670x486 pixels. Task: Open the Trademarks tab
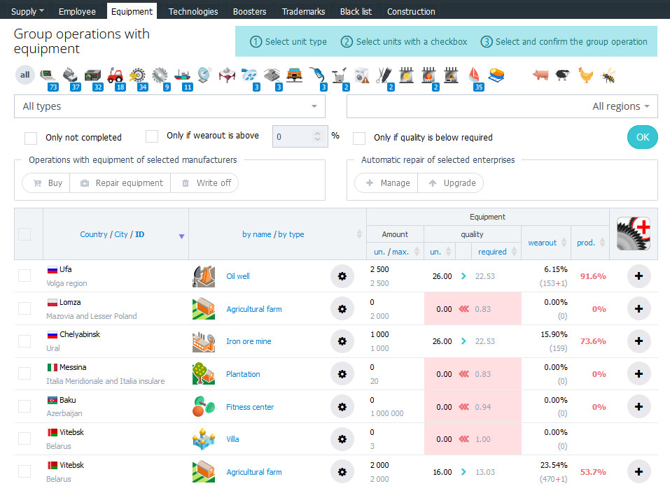click(x=303, y=11)
